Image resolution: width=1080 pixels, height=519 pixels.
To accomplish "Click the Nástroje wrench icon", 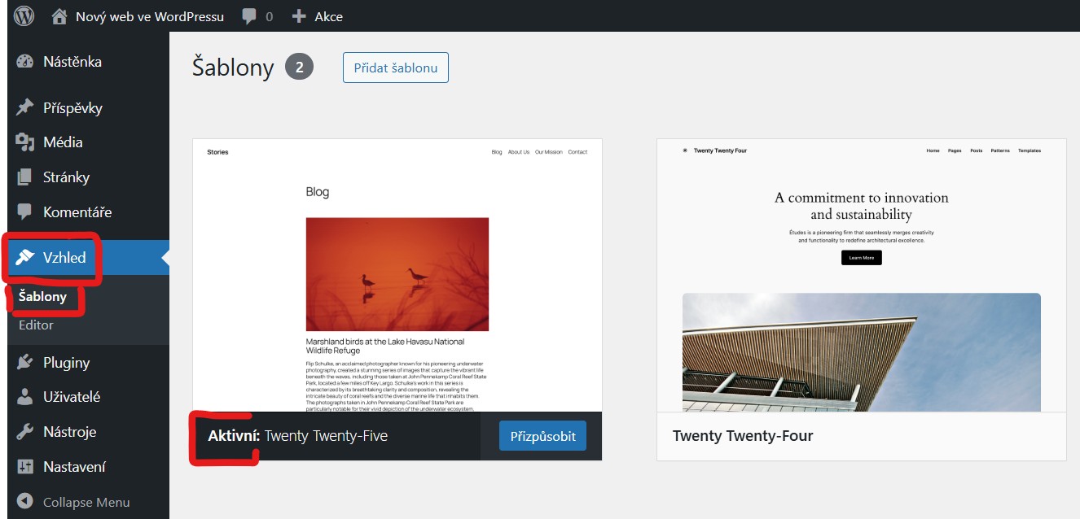I will 25,432.
